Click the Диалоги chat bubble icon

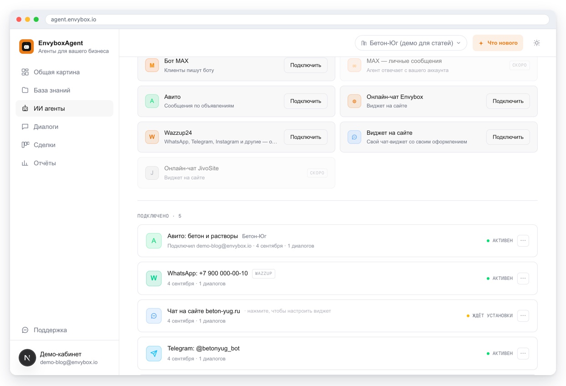point(25,127)
